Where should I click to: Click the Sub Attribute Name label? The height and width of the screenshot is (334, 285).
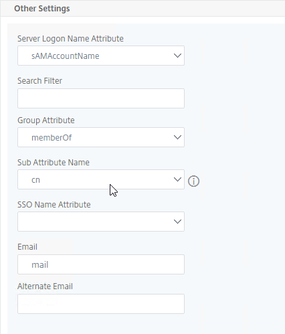(x=54, y=163)
